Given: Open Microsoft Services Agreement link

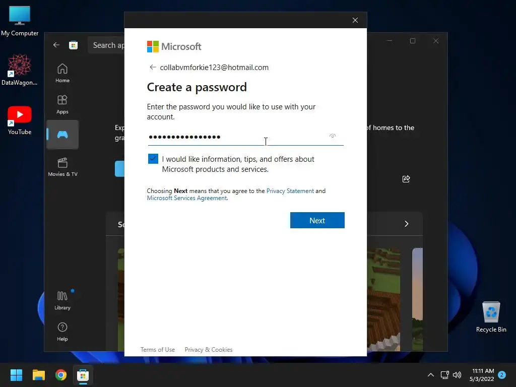Looking at the screenshot, I should [187, 198].
